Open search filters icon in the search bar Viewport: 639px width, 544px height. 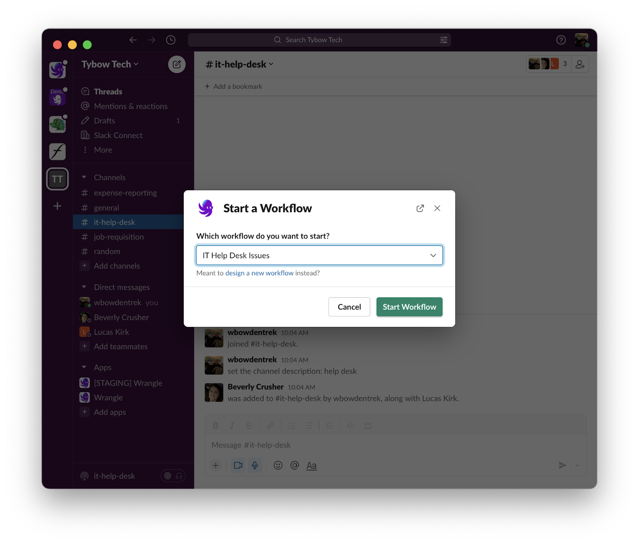444,40
